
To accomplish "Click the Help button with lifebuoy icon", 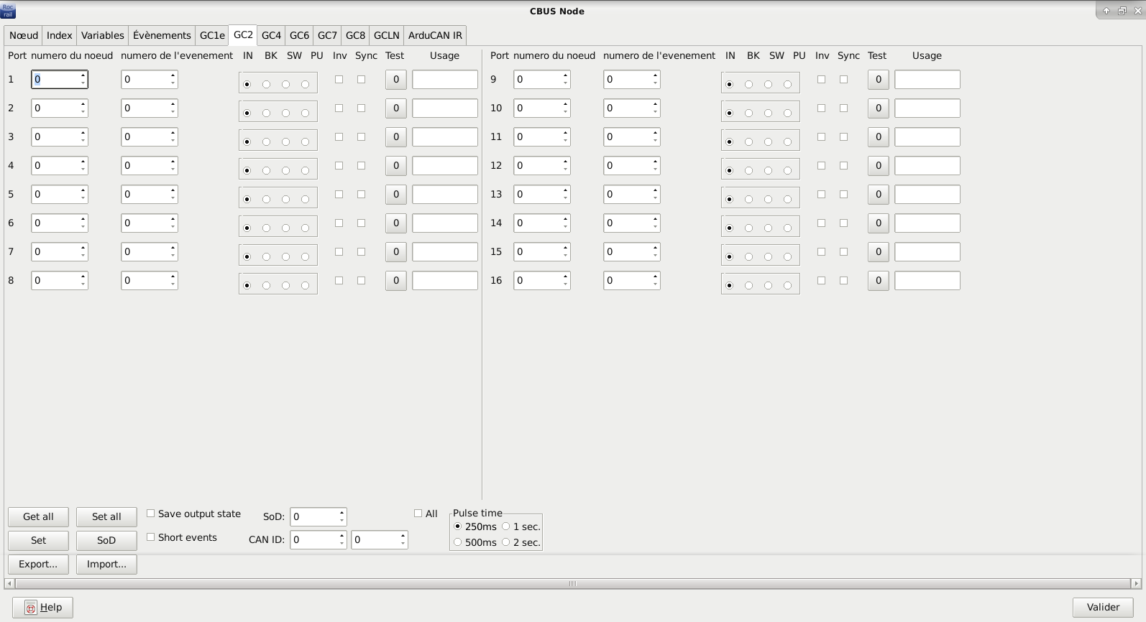I will coord(42,608).
